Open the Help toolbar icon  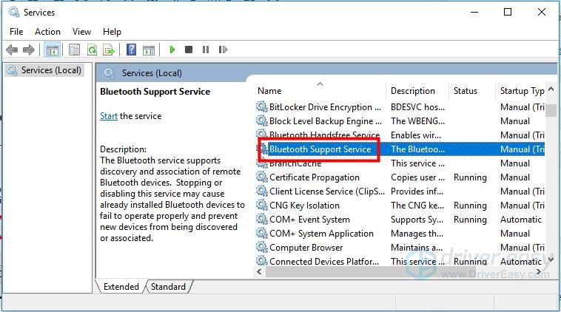coord(131,50)
